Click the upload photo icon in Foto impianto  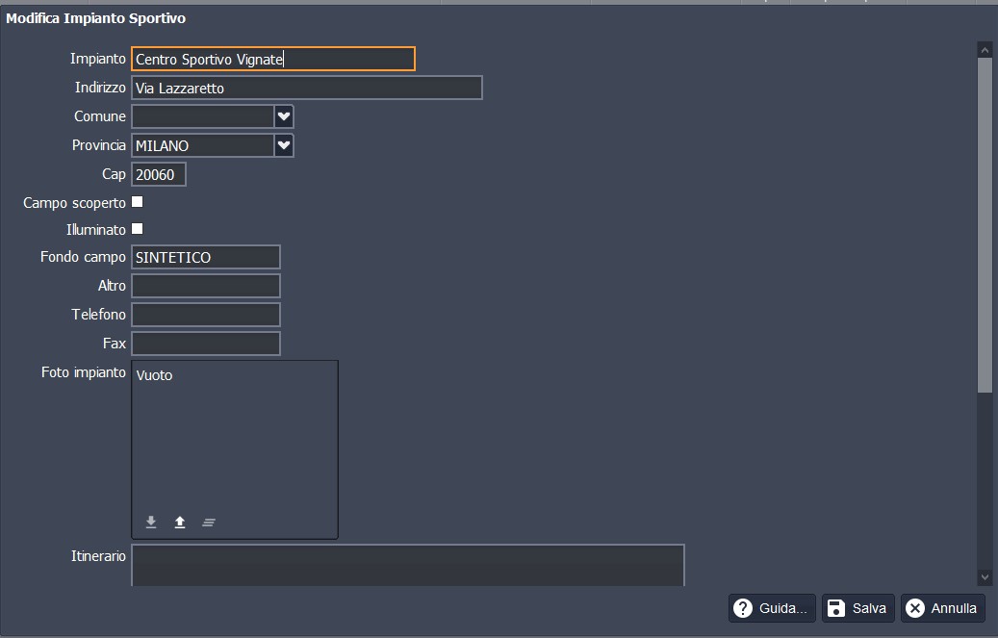(x=180, y=523)
